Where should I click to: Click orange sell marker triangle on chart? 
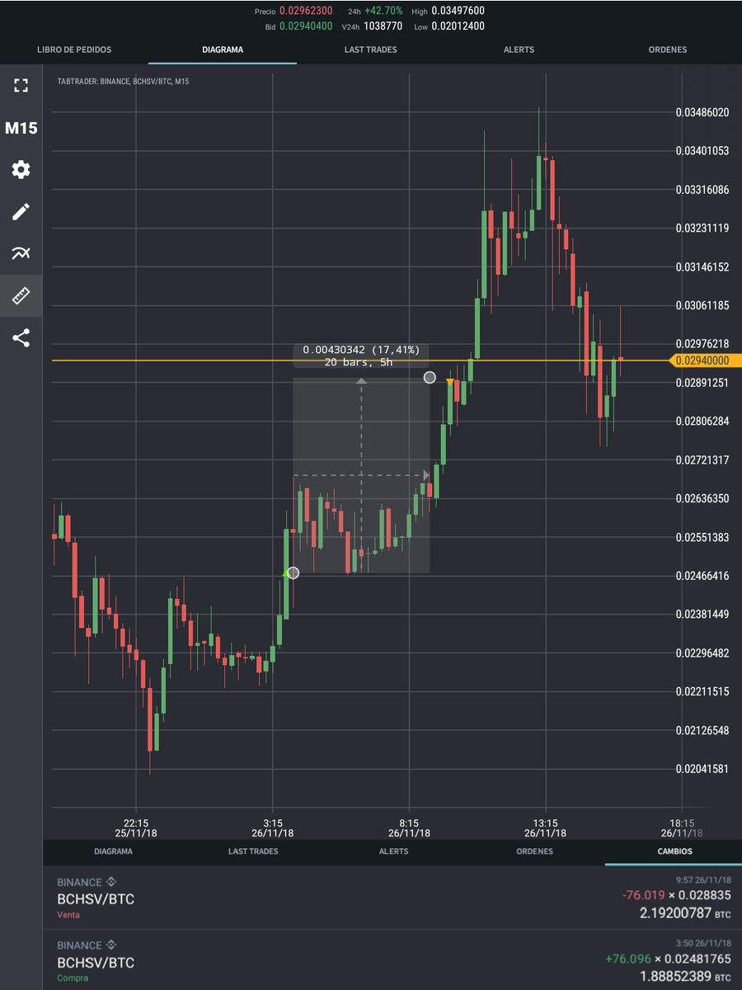tap(450, 382)
